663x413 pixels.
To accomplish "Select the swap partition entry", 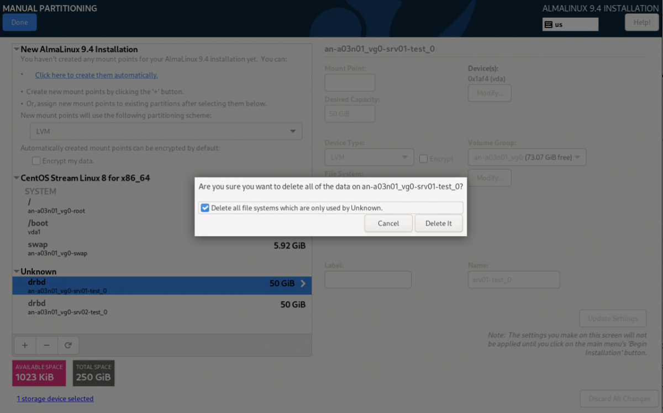I will [x=160, y=248].
